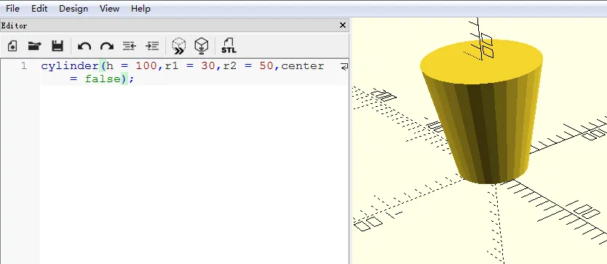The width and height of the screenshot is (607, 264).
Task: Close the Editor panel
Action: pos(342,25)
